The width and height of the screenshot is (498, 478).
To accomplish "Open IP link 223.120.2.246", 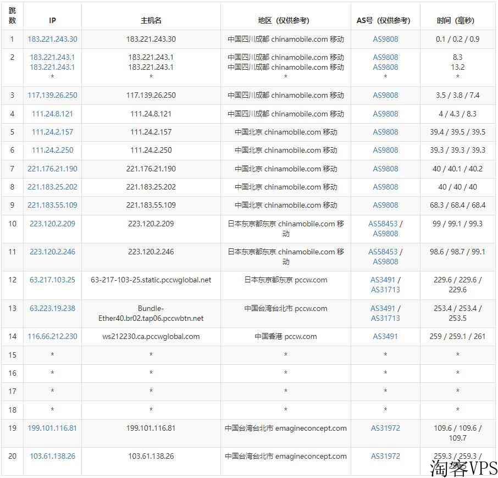I will pos(52,252).
